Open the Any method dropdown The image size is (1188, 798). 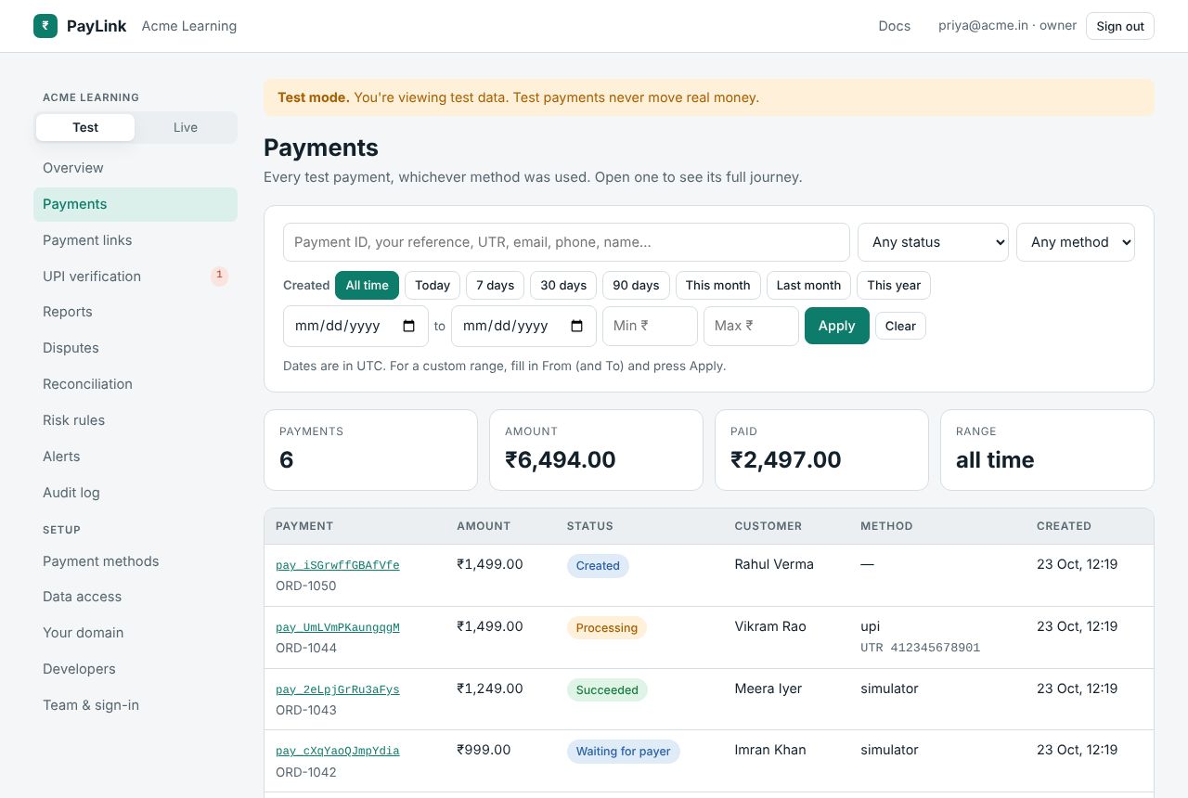point(1076,242)
